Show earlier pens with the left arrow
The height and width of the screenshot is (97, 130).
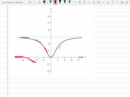pyautogui.click(x=47, y=2)
